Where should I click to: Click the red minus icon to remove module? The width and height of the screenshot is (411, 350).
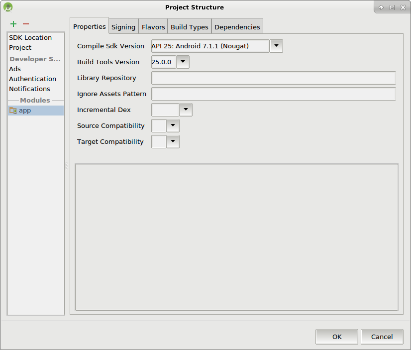coord(25,23)
